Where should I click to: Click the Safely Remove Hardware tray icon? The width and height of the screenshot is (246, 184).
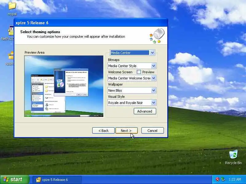(x=223, y=179)
